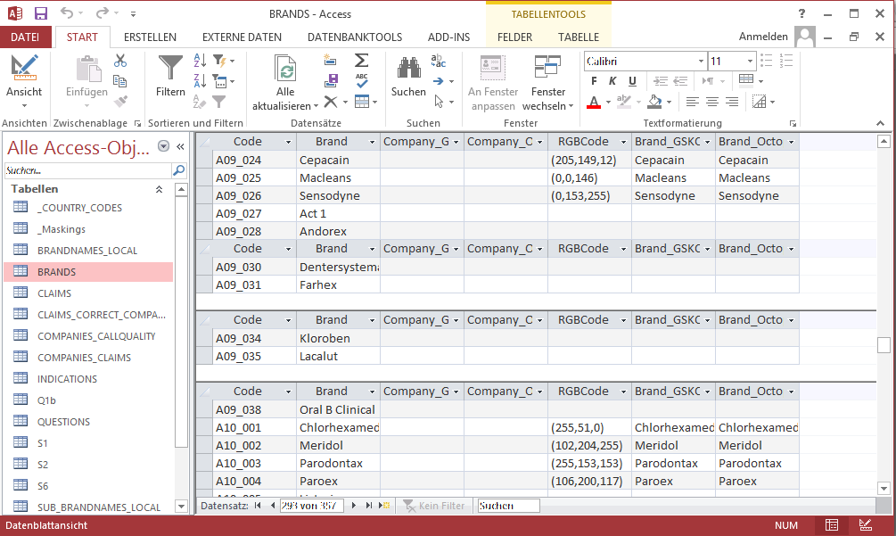Switch to design view icon in status bar
The height and width of the screenshot is (536, 896).
coord(865,525)
